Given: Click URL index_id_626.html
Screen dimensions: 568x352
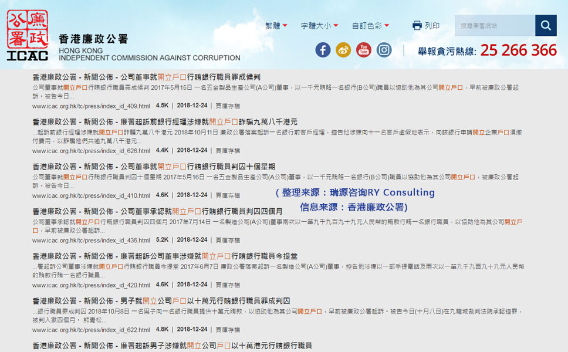Looking at the screenshot, I should pyautogui.click(x=91, y=151).
